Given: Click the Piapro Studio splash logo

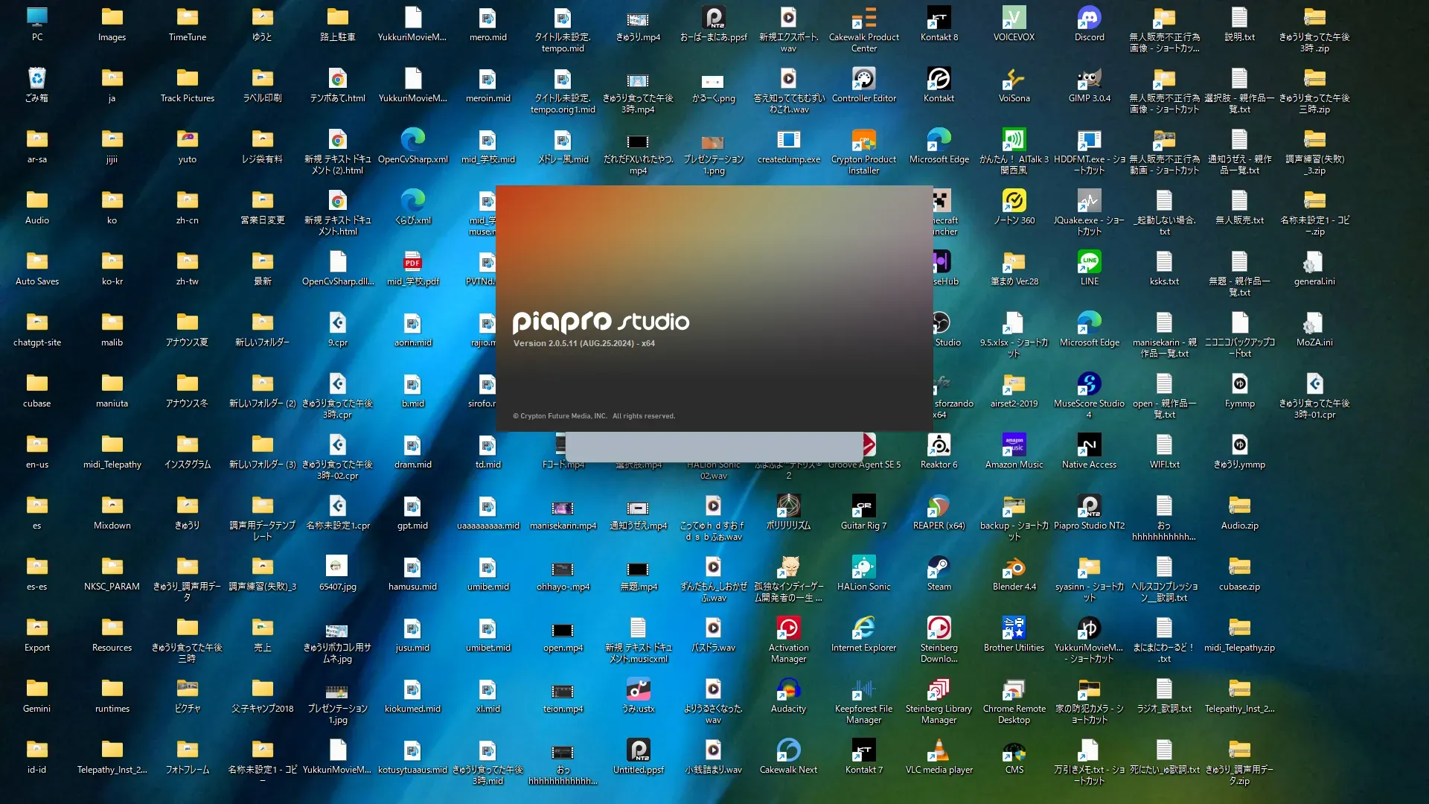Looking at the screenshot, I should click(x=601, y=322).
